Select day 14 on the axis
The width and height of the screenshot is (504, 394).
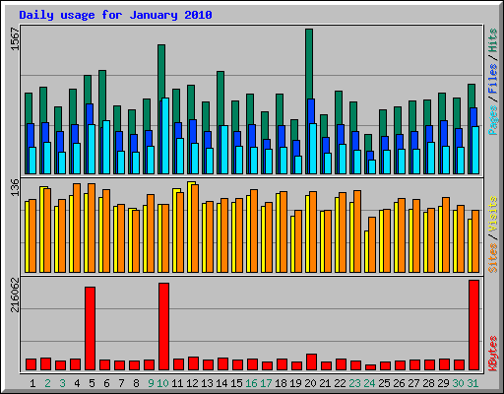[221, 383]
